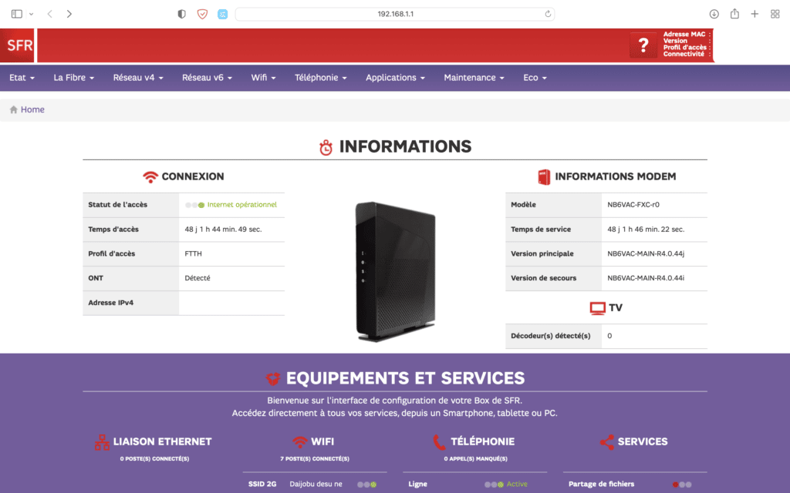
Task: Click the Partage de fichiers status dots
Action: click(682, 485)
